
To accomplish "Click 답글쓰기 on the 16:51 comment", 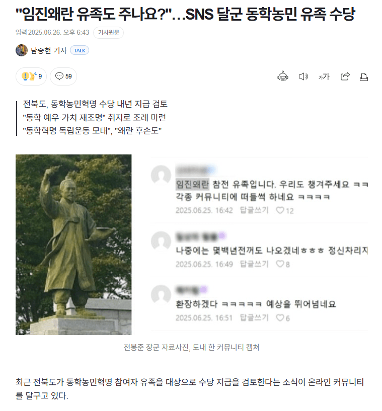I will 254,318.
